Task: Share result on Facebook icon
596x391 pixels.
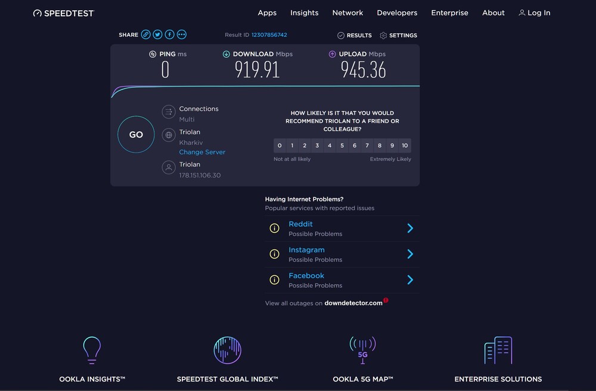Action: [x=169, y=35]
